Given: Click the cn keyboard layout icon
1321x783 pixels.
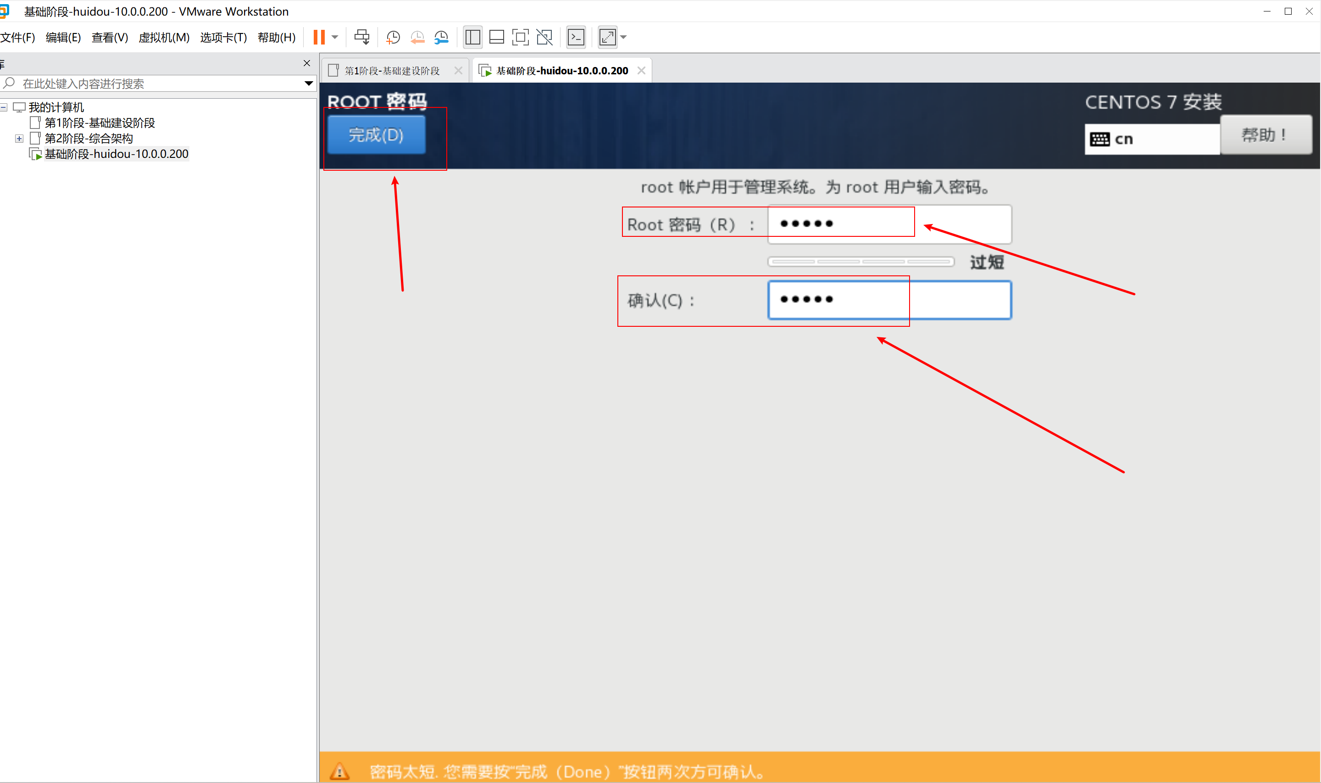Looking at the screenshot, I should click(1099, 139).
